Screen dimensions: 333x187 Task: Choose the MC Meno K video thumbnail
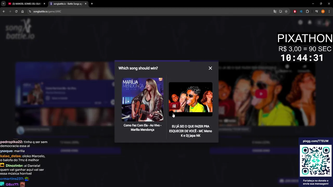click(190, 99)
